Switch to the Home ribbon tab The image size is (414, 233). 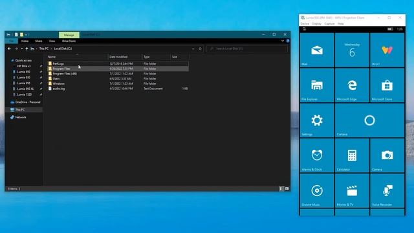pos(25,41)
